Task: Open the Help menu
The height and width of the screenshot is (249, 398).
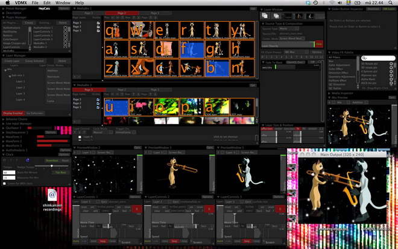Action: pyautogui.click(x=80, y=3)
